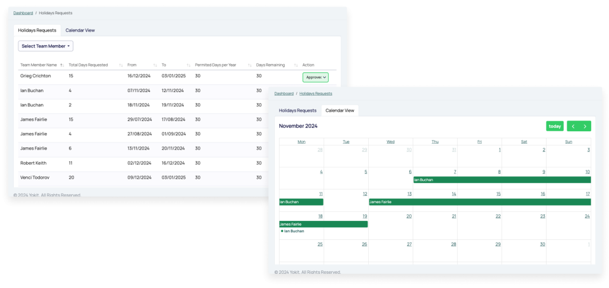
Task: Open the Select Team Member dropdown
Action: [x=46, y=46]
